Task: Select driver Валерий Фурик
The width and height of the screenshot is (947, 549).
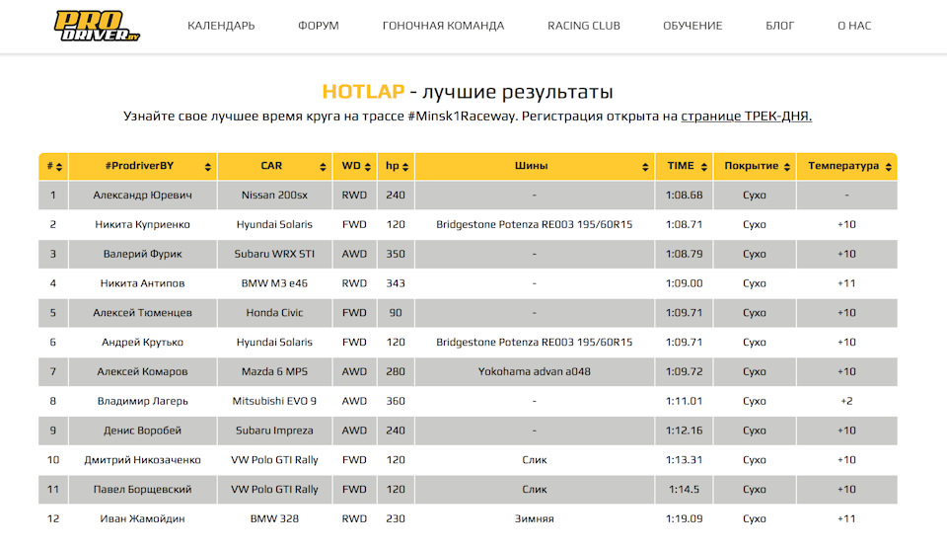Action: (x=142, y=254)
